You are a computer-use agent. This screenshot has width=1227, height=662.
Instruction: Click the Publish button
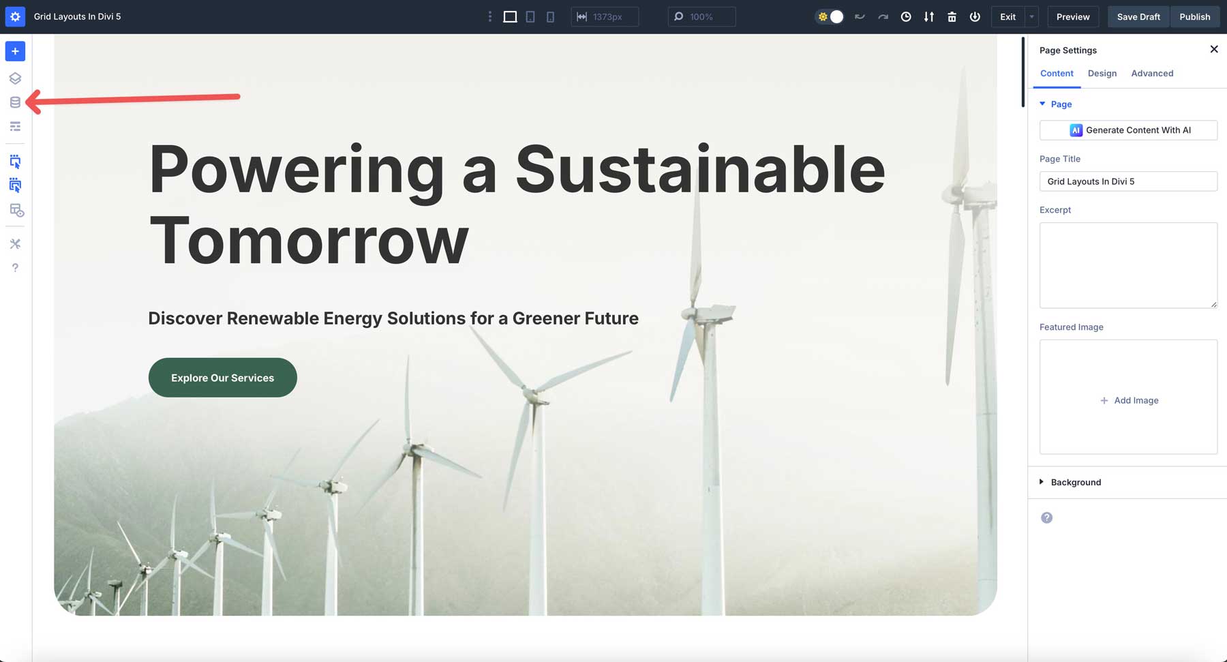click(x=1194, y=17)
